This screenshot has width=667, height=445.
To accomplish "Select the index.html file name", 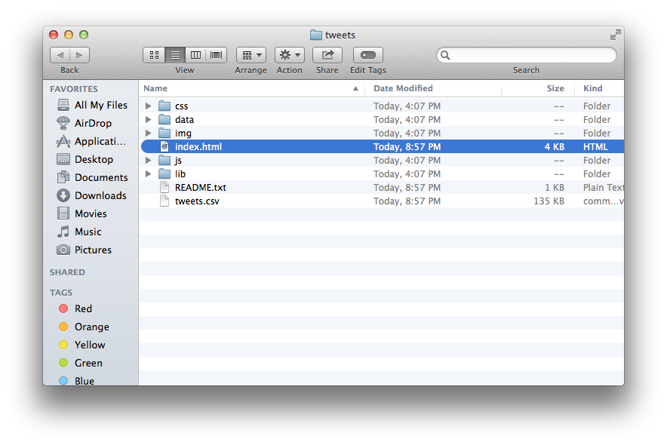I will (198, 146).
